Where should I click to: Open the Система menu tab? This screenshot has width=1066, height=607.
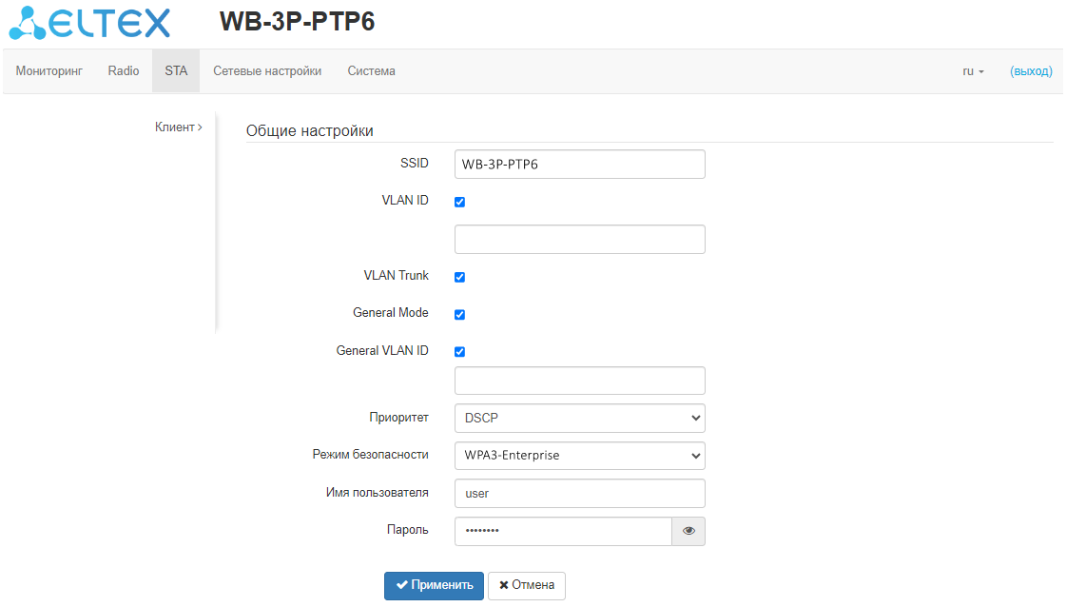click(371, 71)
